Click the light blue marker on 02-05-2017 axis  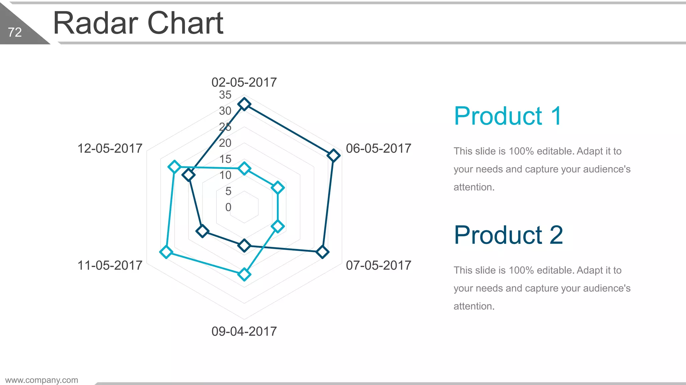click(244, 169)
